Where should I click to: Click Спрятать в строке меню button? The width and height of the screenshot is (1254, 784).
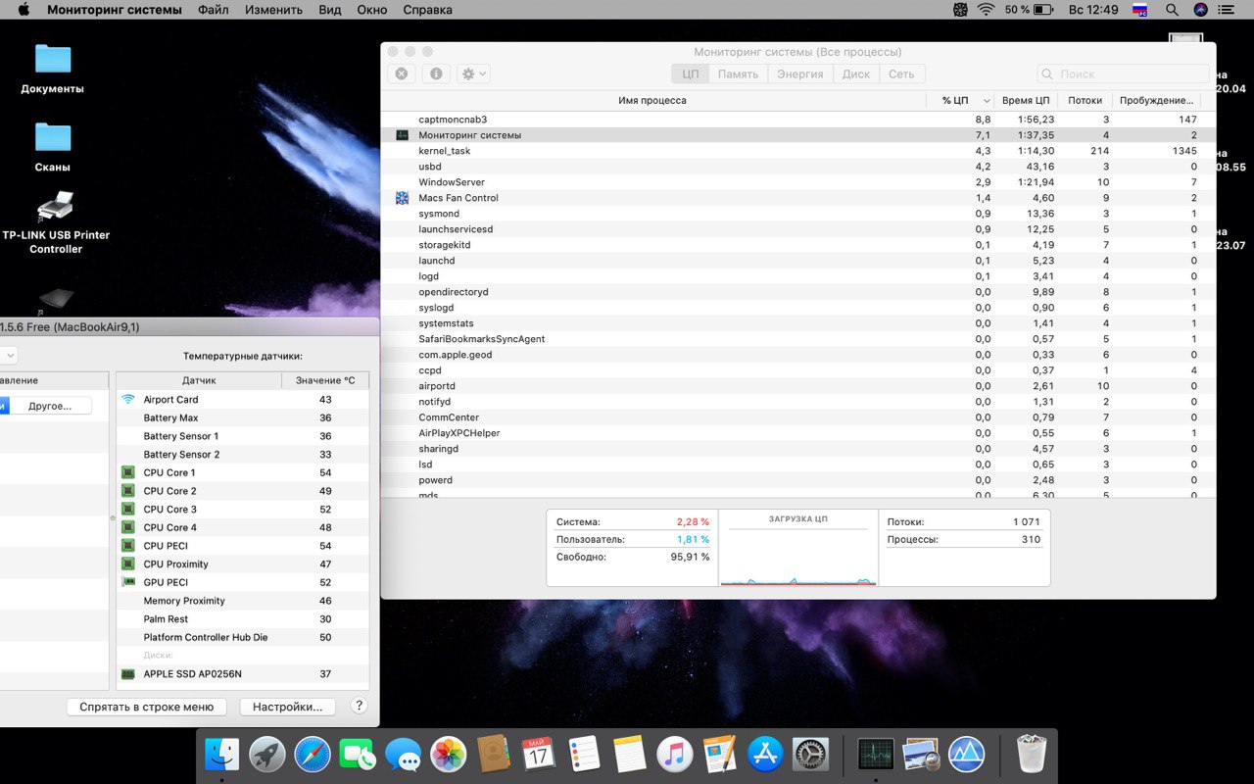pos(147,707)
